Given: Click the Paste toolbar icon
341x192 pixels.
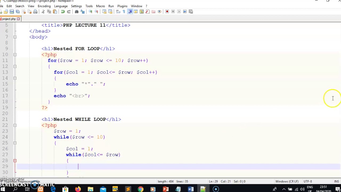Looking at the screenshot, I should [x=55, y=11].
